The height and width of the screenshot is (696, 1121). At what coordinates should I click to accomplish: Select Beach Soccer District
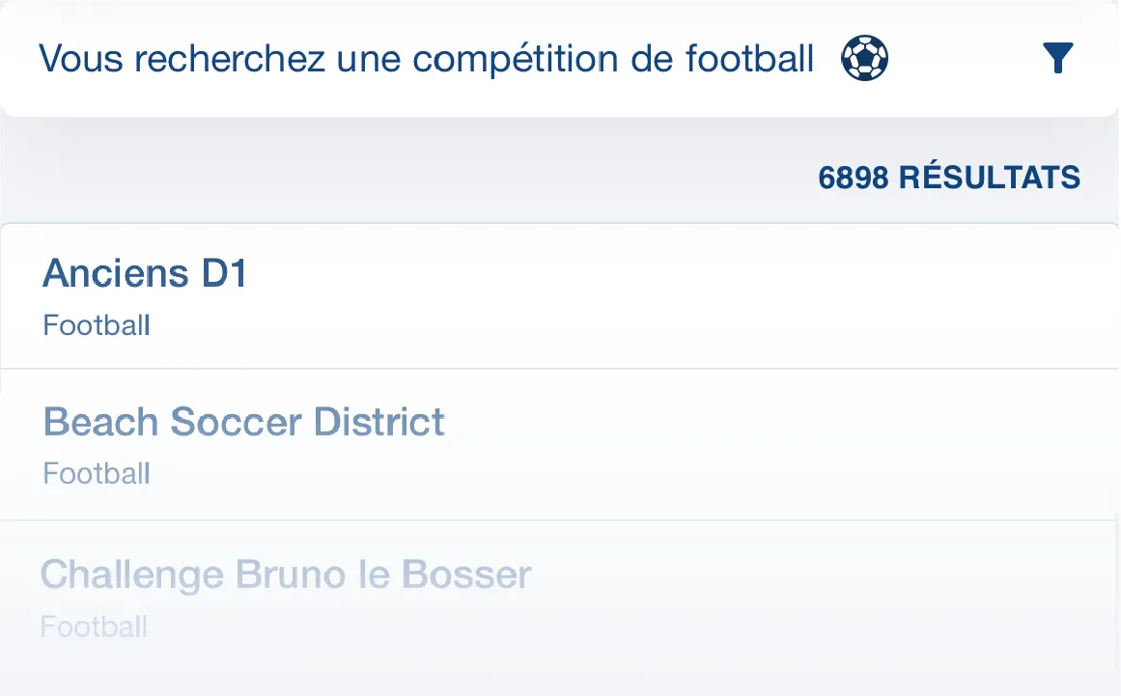[x=243, y=422]
